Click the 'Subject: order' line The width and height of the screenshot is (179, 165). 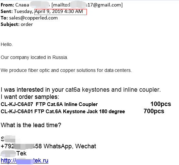(17, 24)
